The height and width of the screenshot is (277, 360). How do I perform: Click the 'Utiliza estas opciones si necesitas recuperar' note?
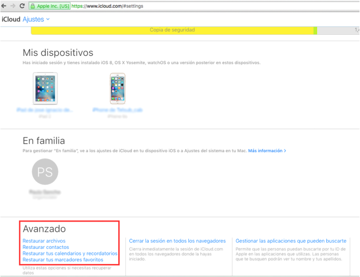tap(67, 270)
